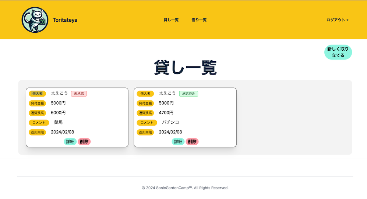Click the Toritateya brand name
The height and width of the screenshot is (199, 367).
(65, 20)
